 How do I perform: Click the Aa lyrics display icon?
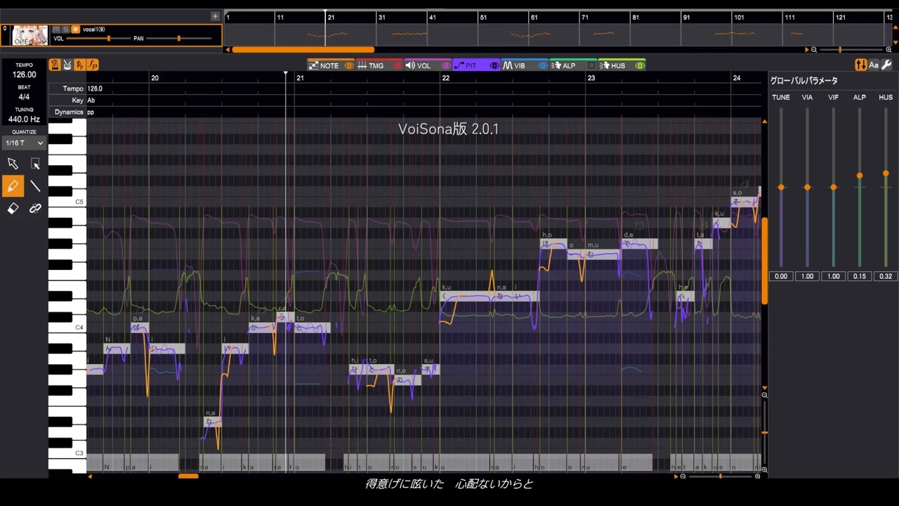[x=874, y=65]
